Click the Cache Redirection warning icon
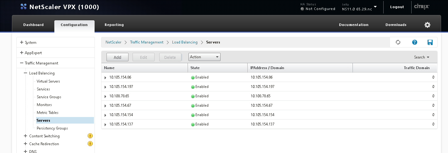This screenshot has height=153, width=448. [90, 144]
